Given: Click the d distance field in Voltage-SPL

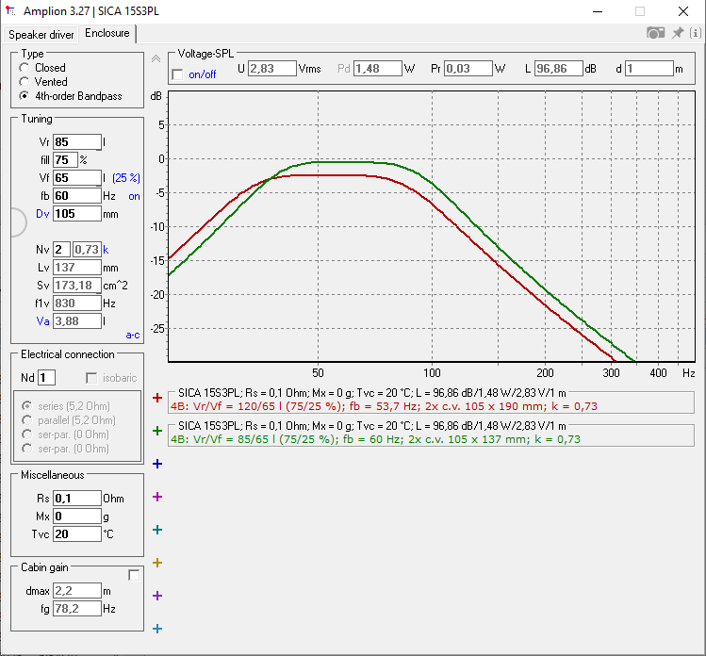Looking at the screenshot, I should [x=649, y=69].
